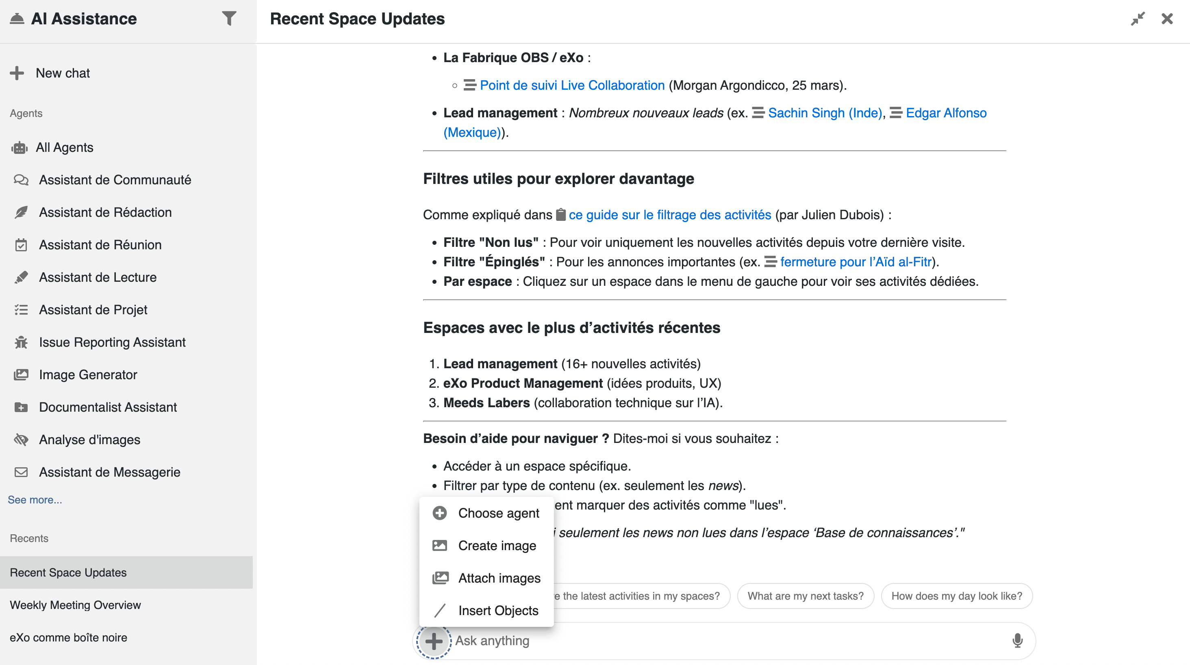
Task: Select Insert Objects from the menu
Action: [498, 611]
